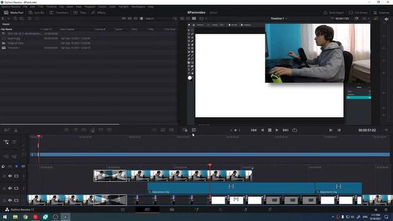The height and width of the screenshot is (221, 393).
Task: Open the Effects library
Action: 98,12
